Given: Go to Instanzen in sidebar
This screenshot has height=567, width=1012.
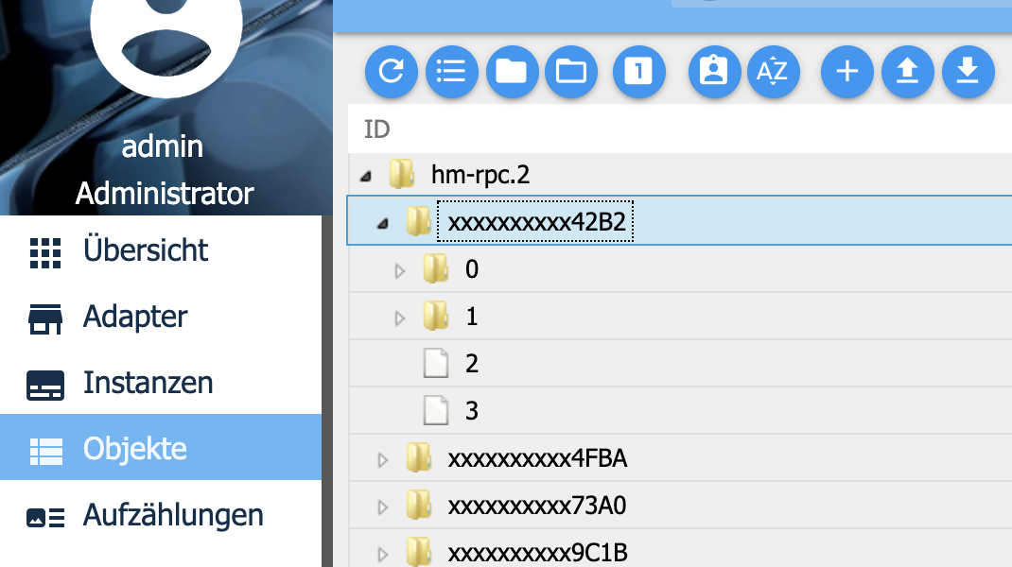Looking at the screenshot, I should [161, 382].
